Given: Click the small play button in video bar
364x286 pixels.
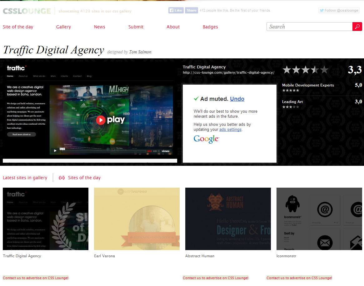Looking at the screenshot, I should 55,151.
